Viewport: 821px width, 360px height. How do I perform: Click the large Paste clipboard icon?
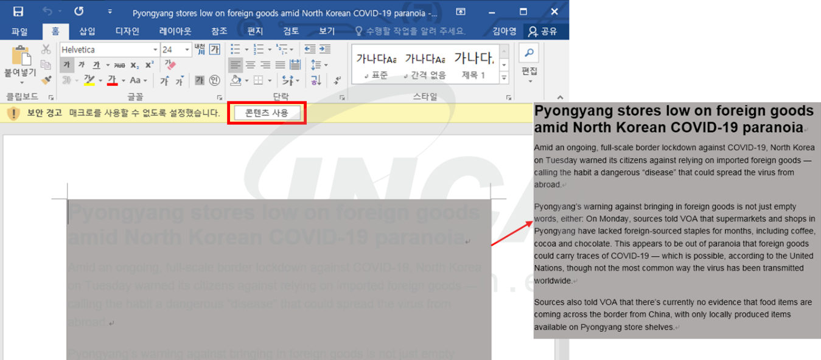21,56
